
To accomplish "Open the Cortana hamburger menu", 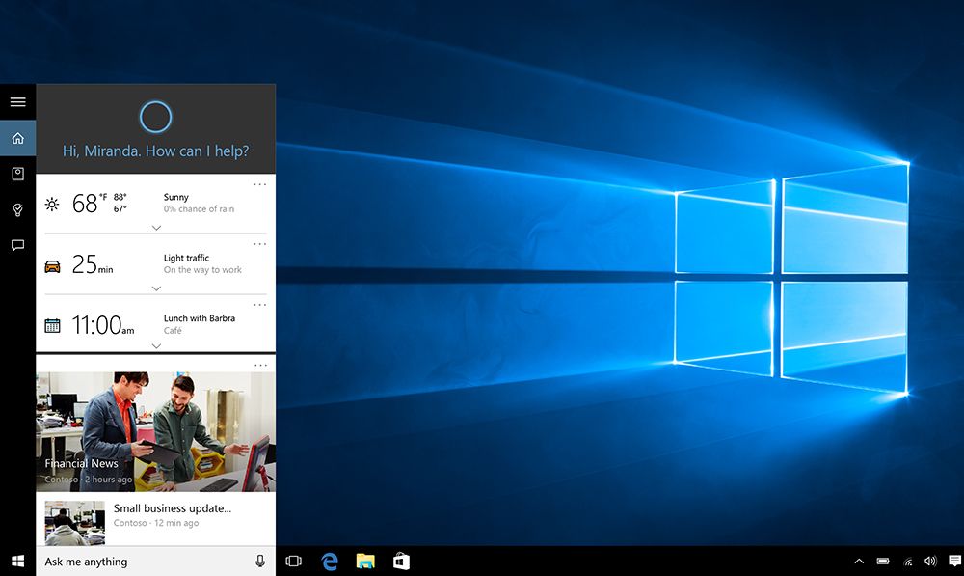I will tap(17, 101).
